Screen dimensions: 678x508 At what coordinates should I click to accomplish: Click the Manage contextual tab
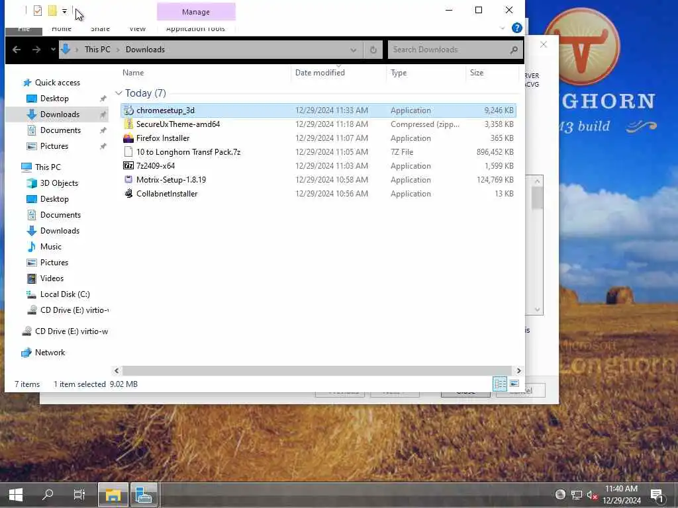(196, 12)
